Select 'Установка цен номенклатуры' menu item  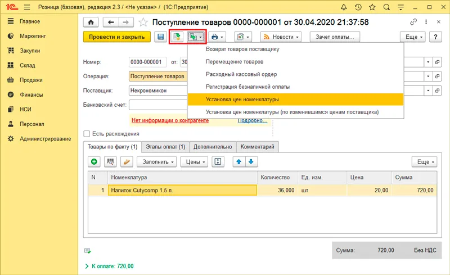tap(242, 100)
